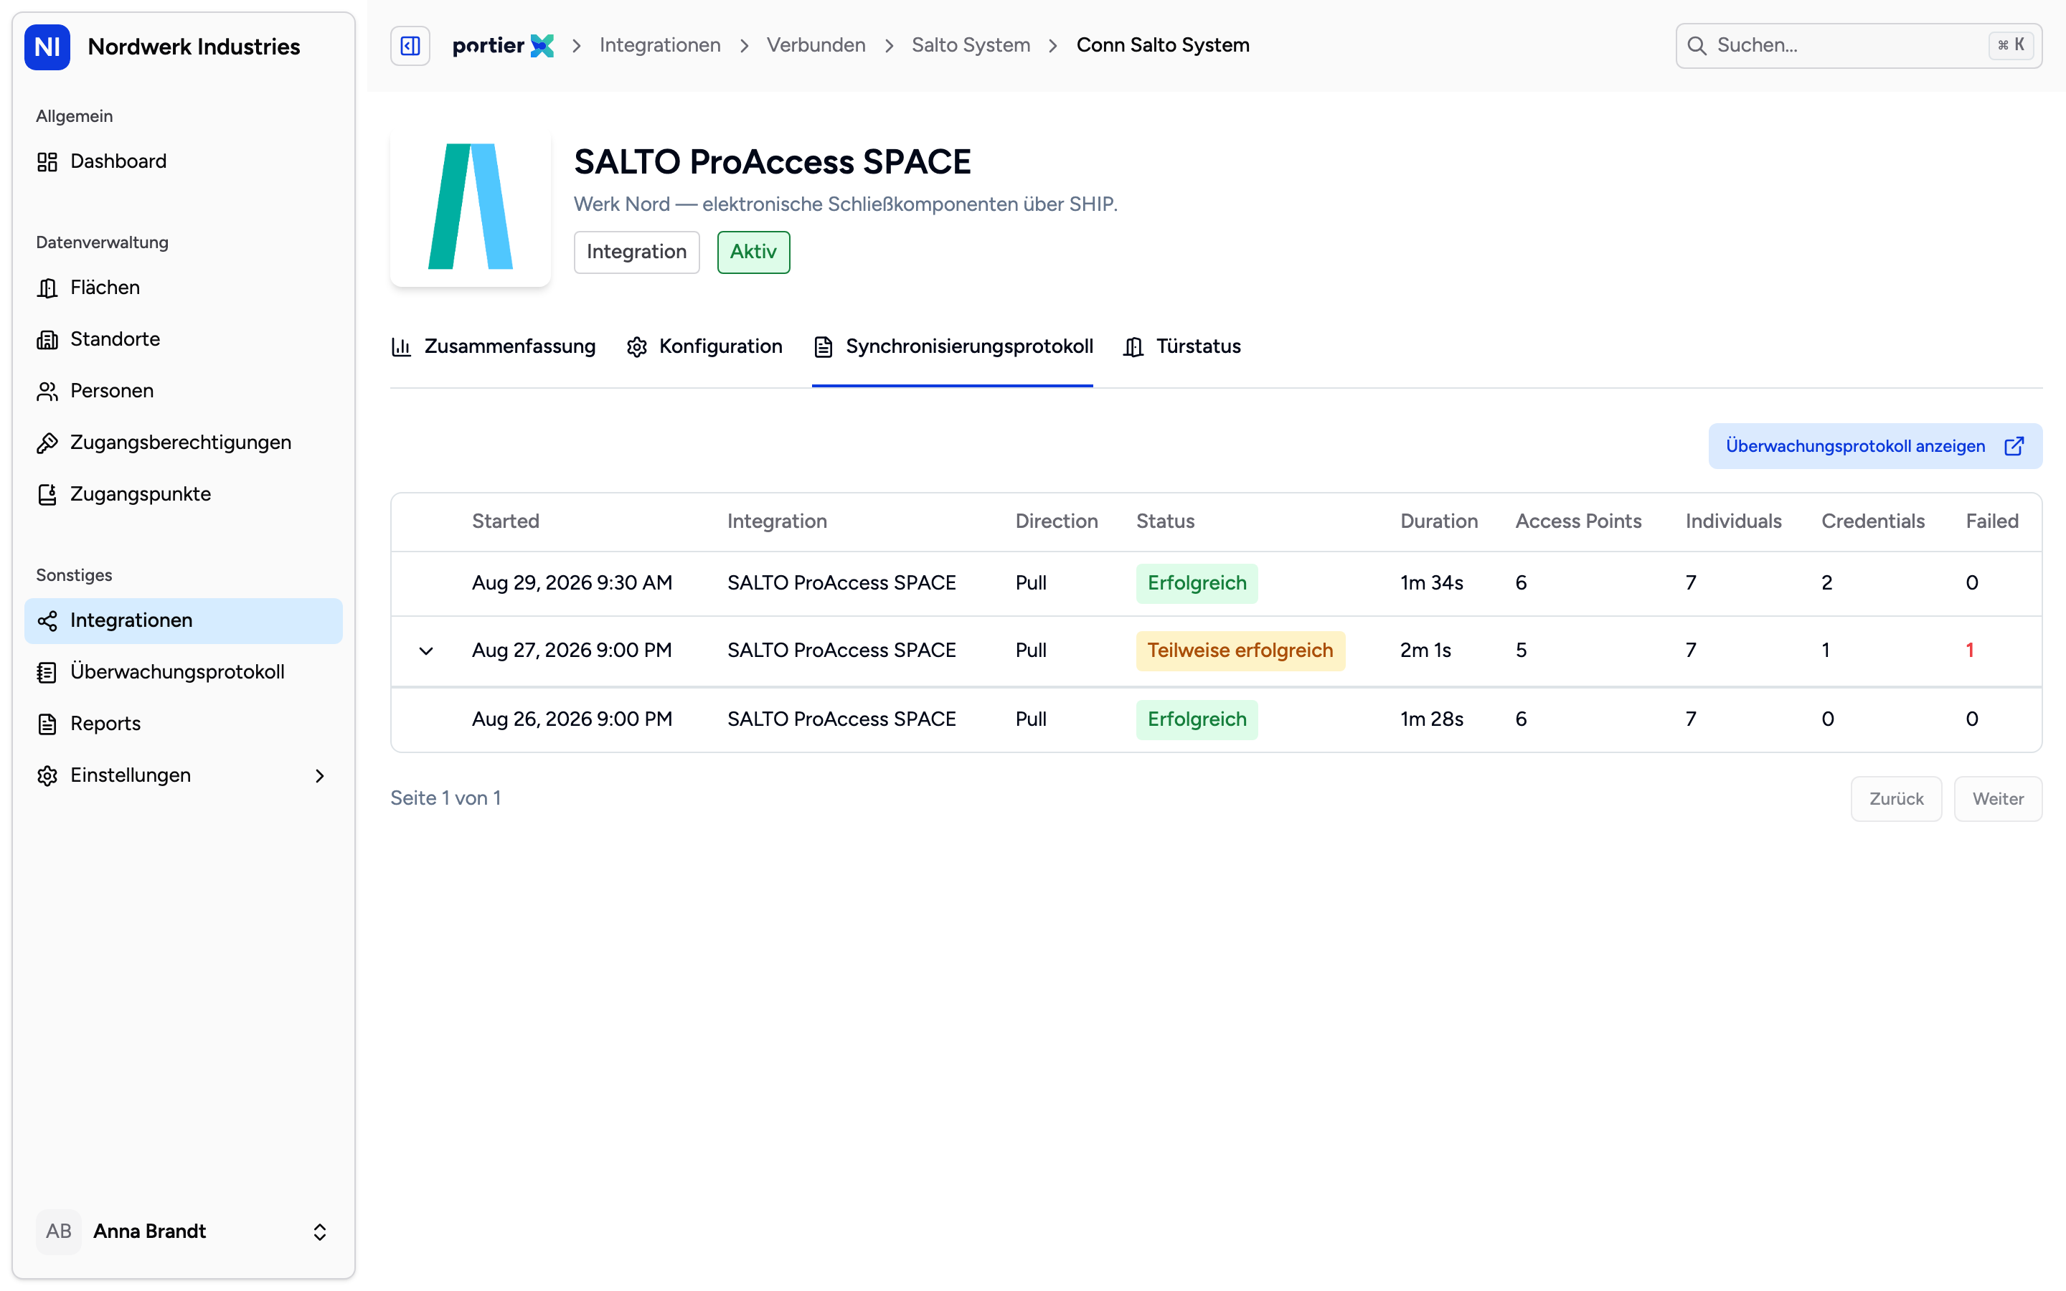Click the Aug 29, 2026 9:30 AM row
The height and width of the screenshot is (1291, 2066).
point(1216,583)
